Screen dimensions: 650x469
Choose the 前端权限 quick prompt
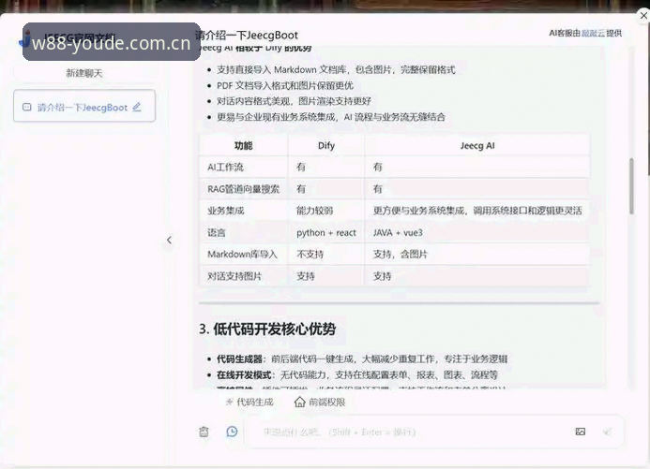320,402
